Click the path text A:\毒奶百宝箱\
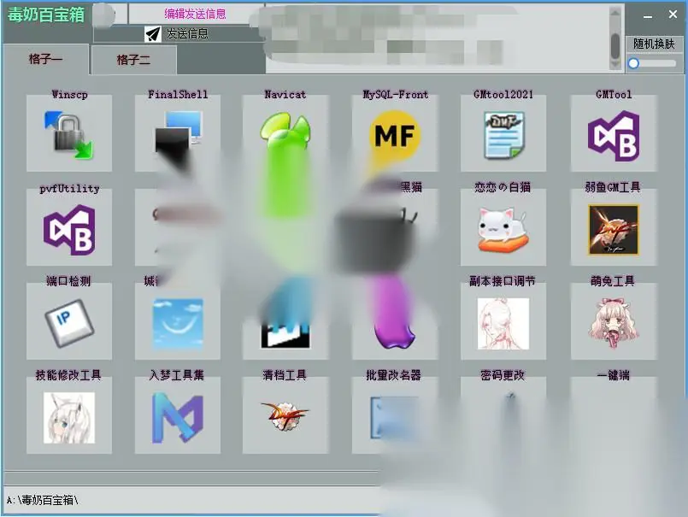The image size is (688, 517). tap(42, 500)
